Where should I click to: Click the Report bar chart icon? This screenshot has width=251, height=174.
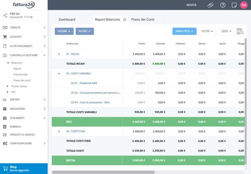pyautogui.click(x=5, y=99)
